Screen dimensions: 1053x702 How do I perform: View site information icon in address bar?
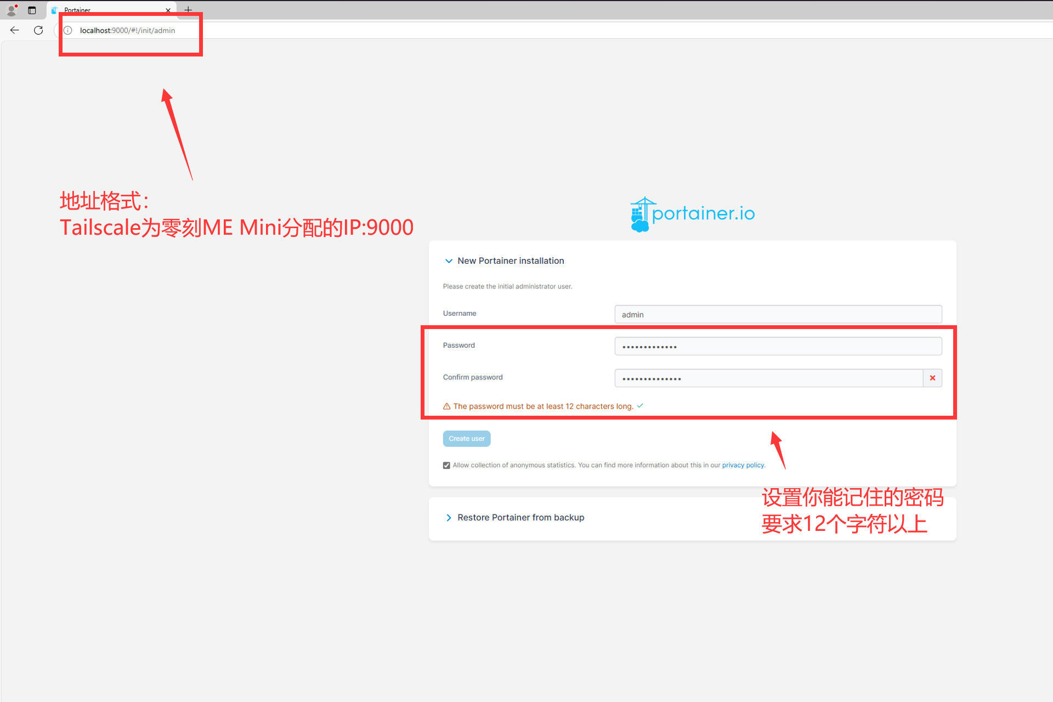pyautogui.click(x=68, y=31)
